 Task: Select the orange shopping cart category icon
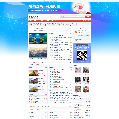coord(58,24)
